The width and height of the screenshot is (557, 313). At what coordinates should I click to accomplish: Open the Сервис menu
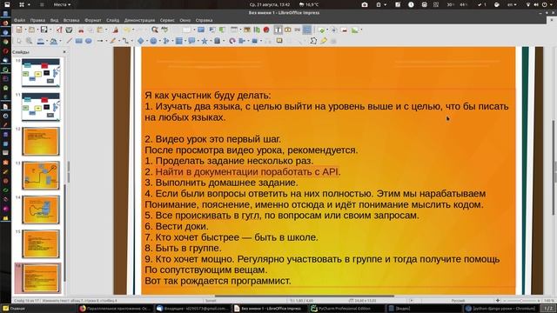(x=167, y=20)
